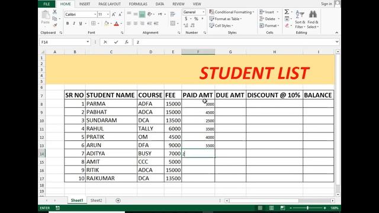Image resolution: width=379 pixels, height=213 pixels.
Task: Click the Wrap Text icon
Action: point(172,14)
